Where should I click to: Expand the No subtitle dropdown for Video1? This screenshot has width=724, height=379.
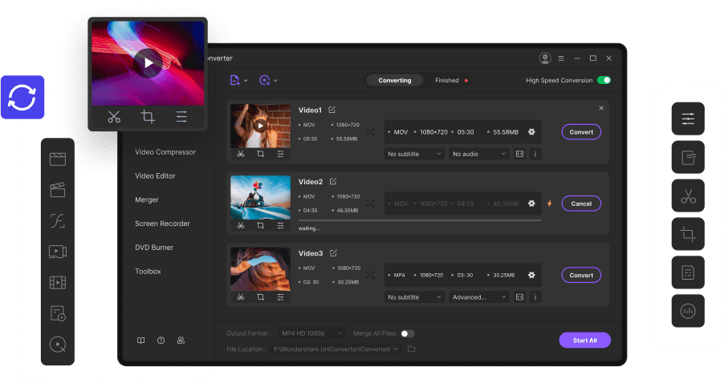pos(414,154)
